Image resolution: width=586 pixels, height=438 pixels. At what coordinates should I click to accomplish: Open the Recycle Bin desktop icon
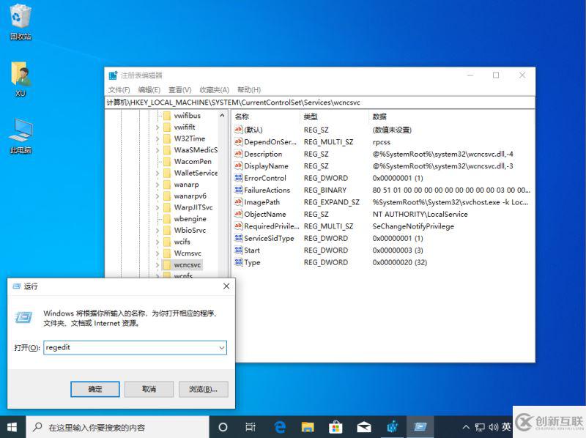click(x=21, y=16)
